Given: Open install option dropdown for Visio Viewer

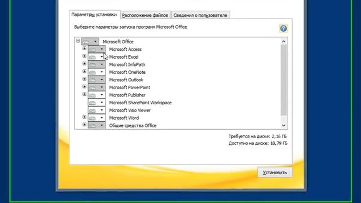Looking at the screenshot, I should click(96, 110).
